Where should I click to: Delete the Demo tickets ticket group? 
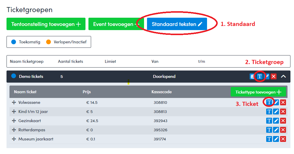coord(274,76)
